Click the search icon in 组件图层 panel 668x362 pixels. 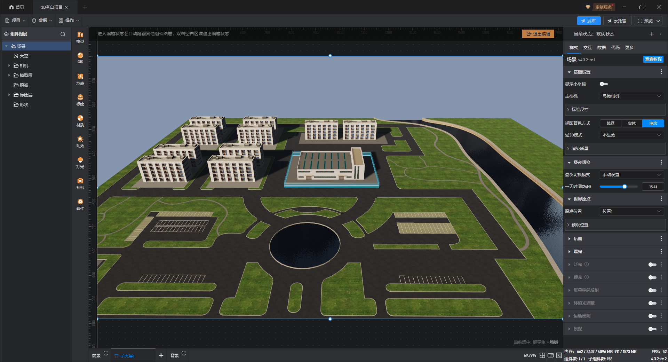pos(63,34)
